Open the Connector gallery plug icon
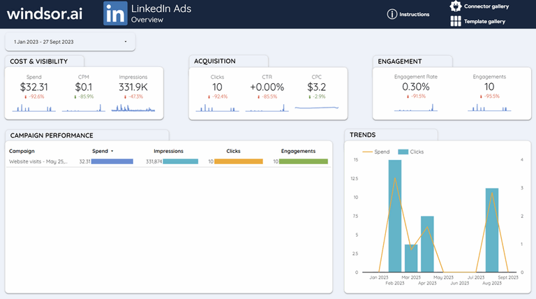 (455, 6)
